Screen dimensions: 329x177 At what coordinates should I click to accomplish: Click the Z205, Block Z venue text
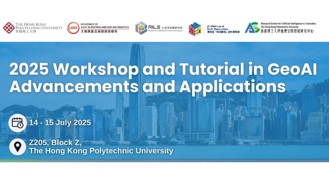point(55,143)
